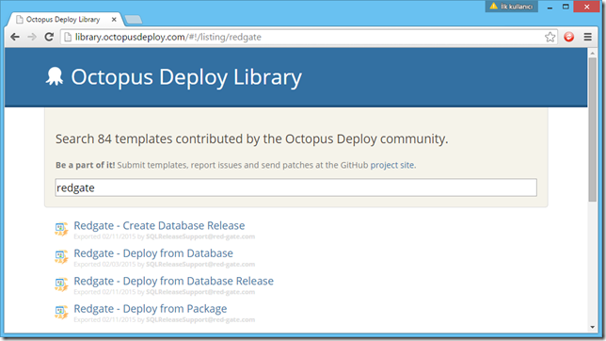This screenshot has width=606, height=341.
Task: Bookmark page with the star icon
Action: click(550, 37)
